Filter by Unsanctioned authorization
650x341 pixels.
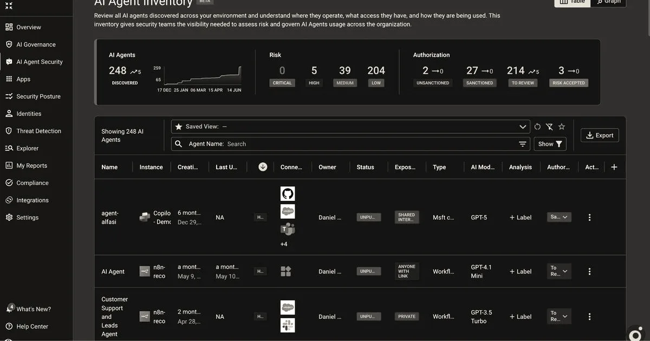pos(433,83)
